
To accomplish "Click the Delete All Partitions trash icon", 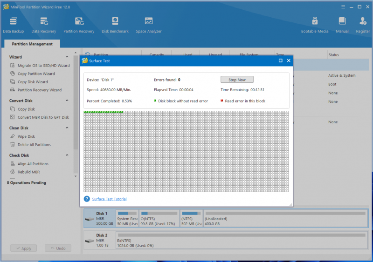I will pyautogui.click(x=13, y=144).
